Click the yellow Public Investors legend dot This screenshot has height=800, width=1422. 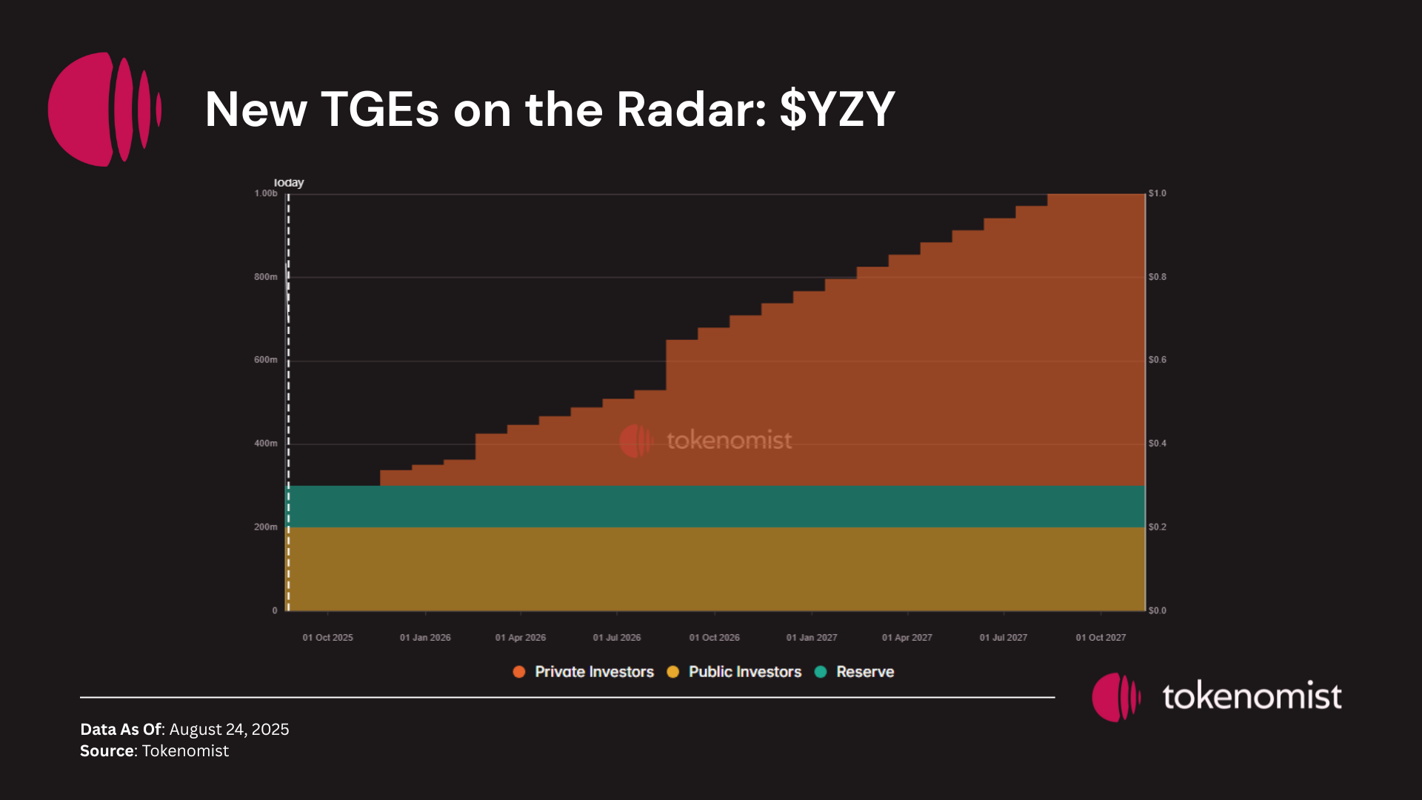(672, 672)
